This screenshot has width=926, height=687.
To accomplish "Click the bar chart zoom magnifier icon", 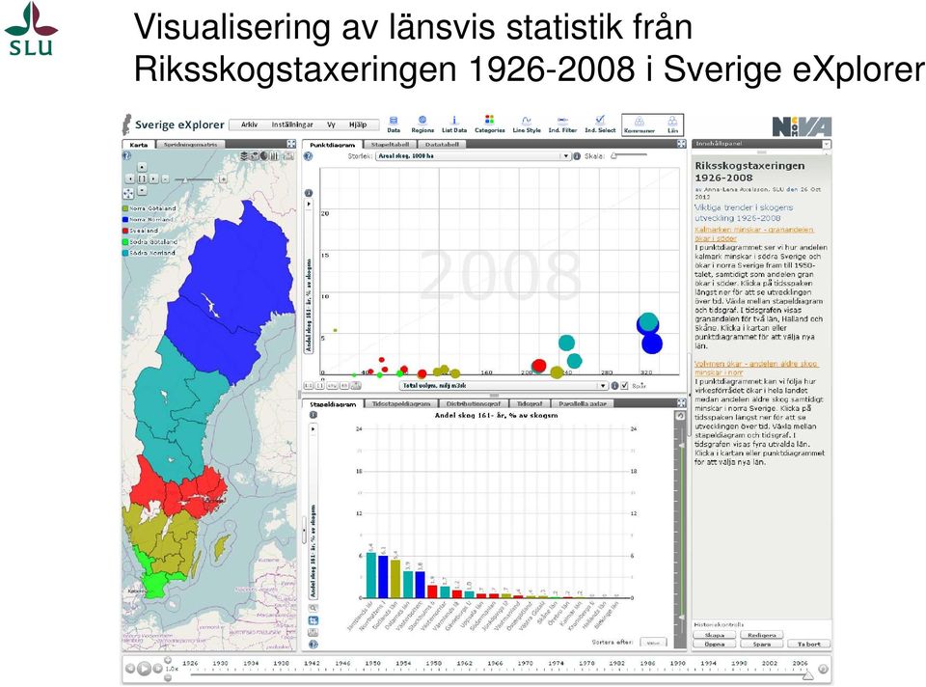I will (x=313, y=608).
